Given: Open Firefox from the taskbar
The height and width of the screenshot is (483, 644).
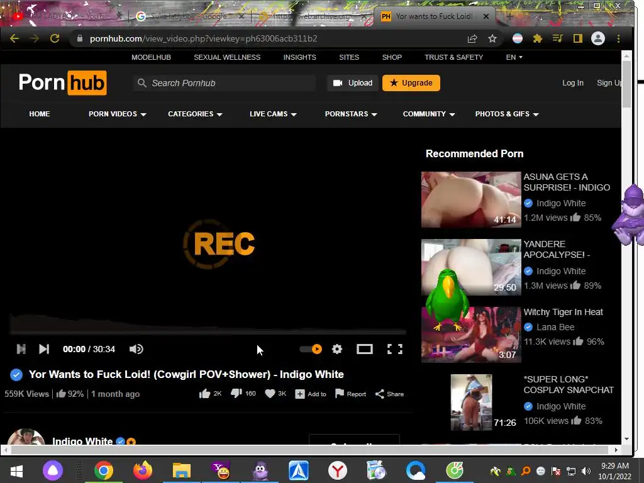Looking at the screenshot, I should click(143, 470).
